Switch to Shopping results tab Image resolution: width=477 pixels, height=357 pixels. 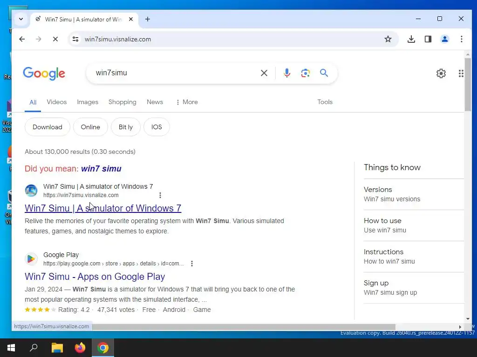point(123,102)
